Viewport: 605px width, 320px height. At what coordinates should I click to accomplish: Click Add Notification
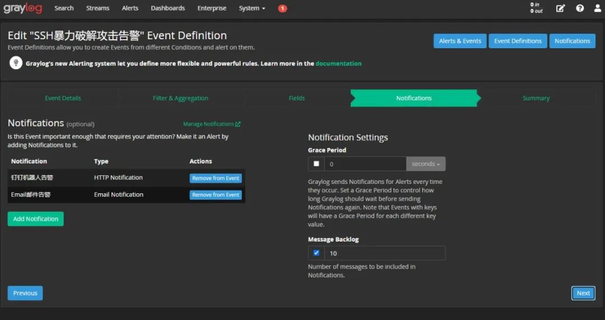tap(35, 219)
